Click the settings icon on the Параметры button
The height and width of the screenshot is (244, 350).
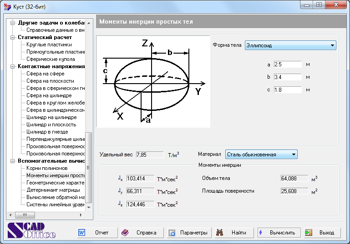point(172,233)
